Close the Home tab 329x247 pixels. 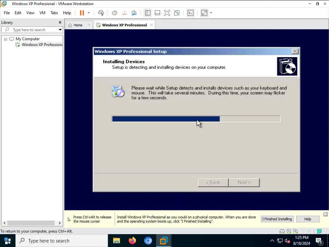click(x=89, y=25)
